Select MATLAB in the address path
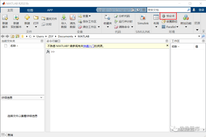The image size is (206, 137). (83, 36)
